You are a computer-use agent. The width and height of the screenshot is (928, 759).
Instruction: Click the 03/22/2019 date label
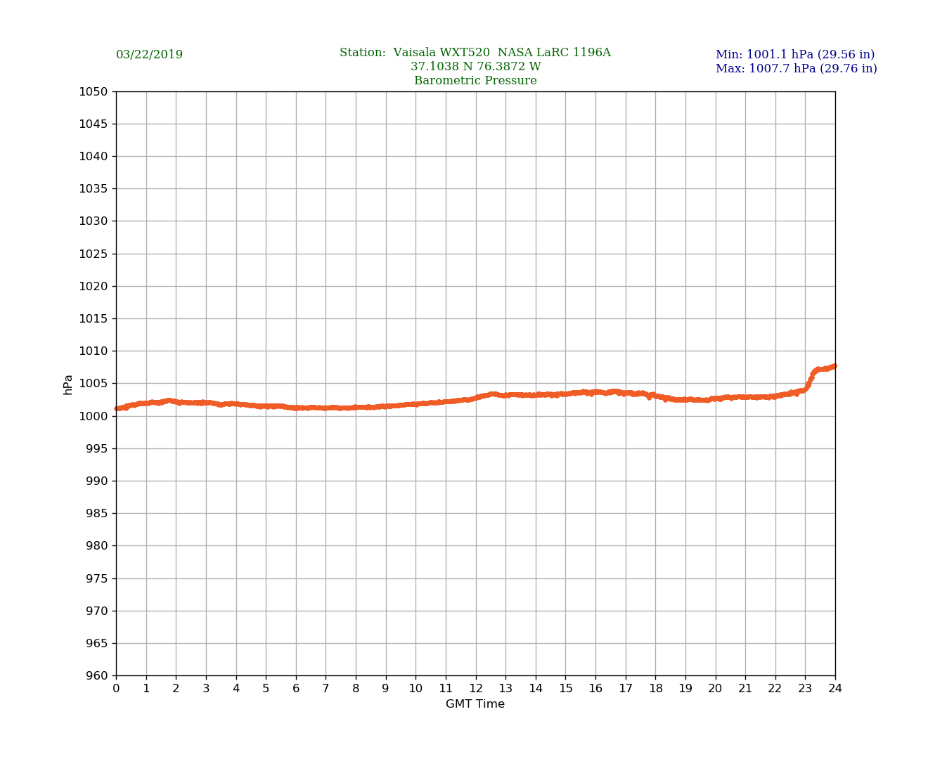(x=149, y=55)
